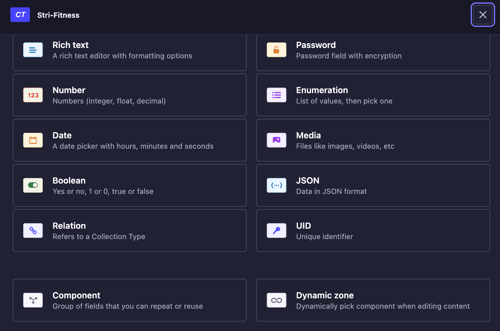Click the Stri-Fitness title text

tap(58, 15)
